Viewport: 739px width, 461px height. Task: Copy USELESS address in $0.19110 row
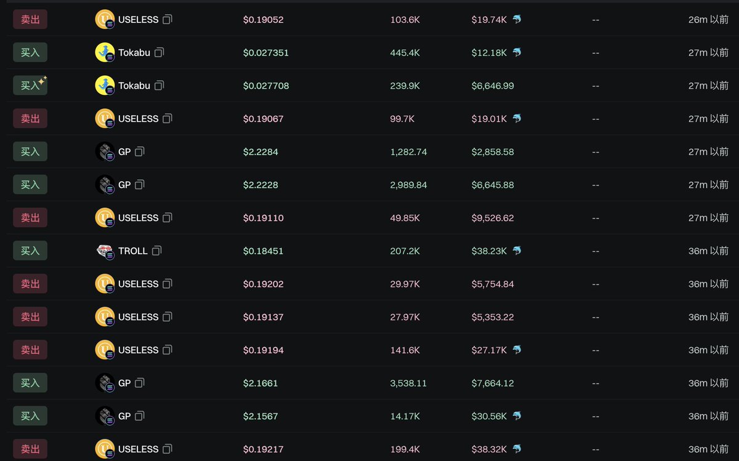coord(168,218)
